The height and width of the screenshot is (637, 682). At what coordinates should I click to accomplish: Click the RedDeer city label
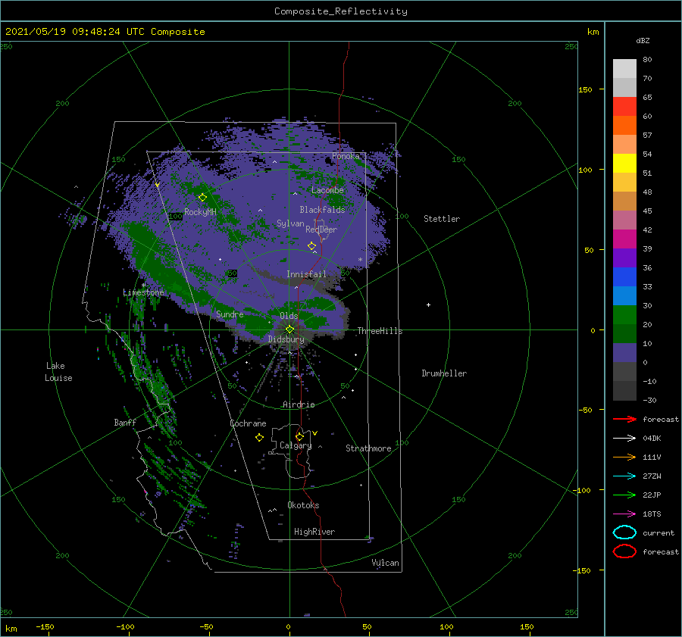(x=321, y=230)
